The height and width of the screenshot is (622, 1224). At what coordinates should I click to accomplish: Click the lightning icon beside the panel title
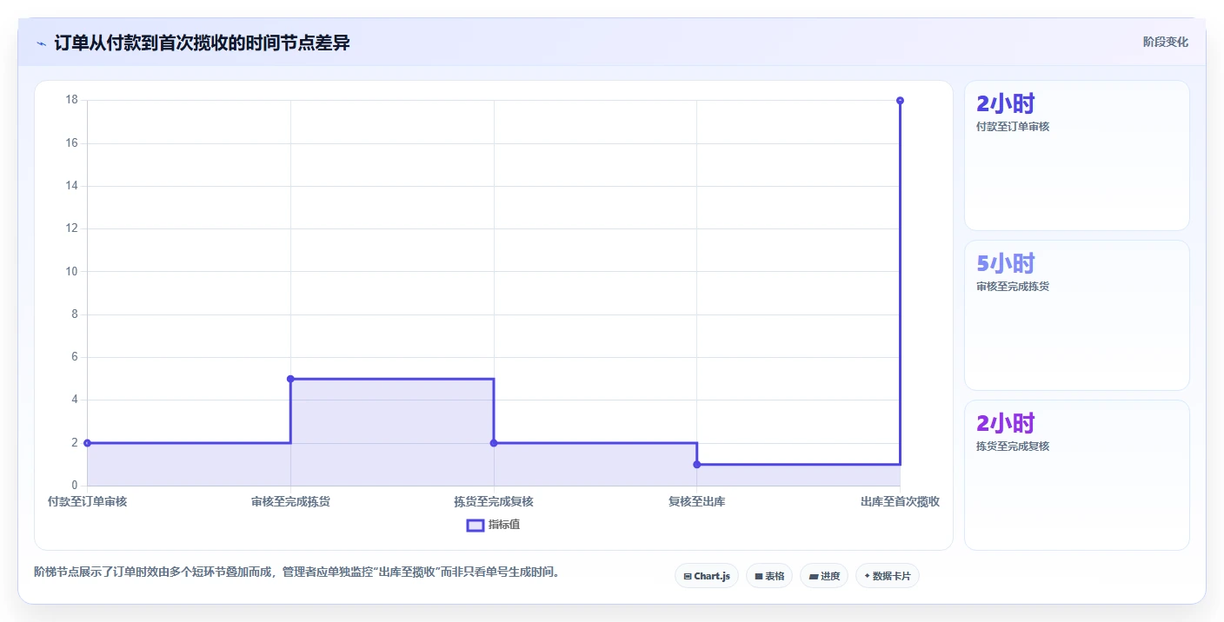pyautogui.click(x=41, y=43)
